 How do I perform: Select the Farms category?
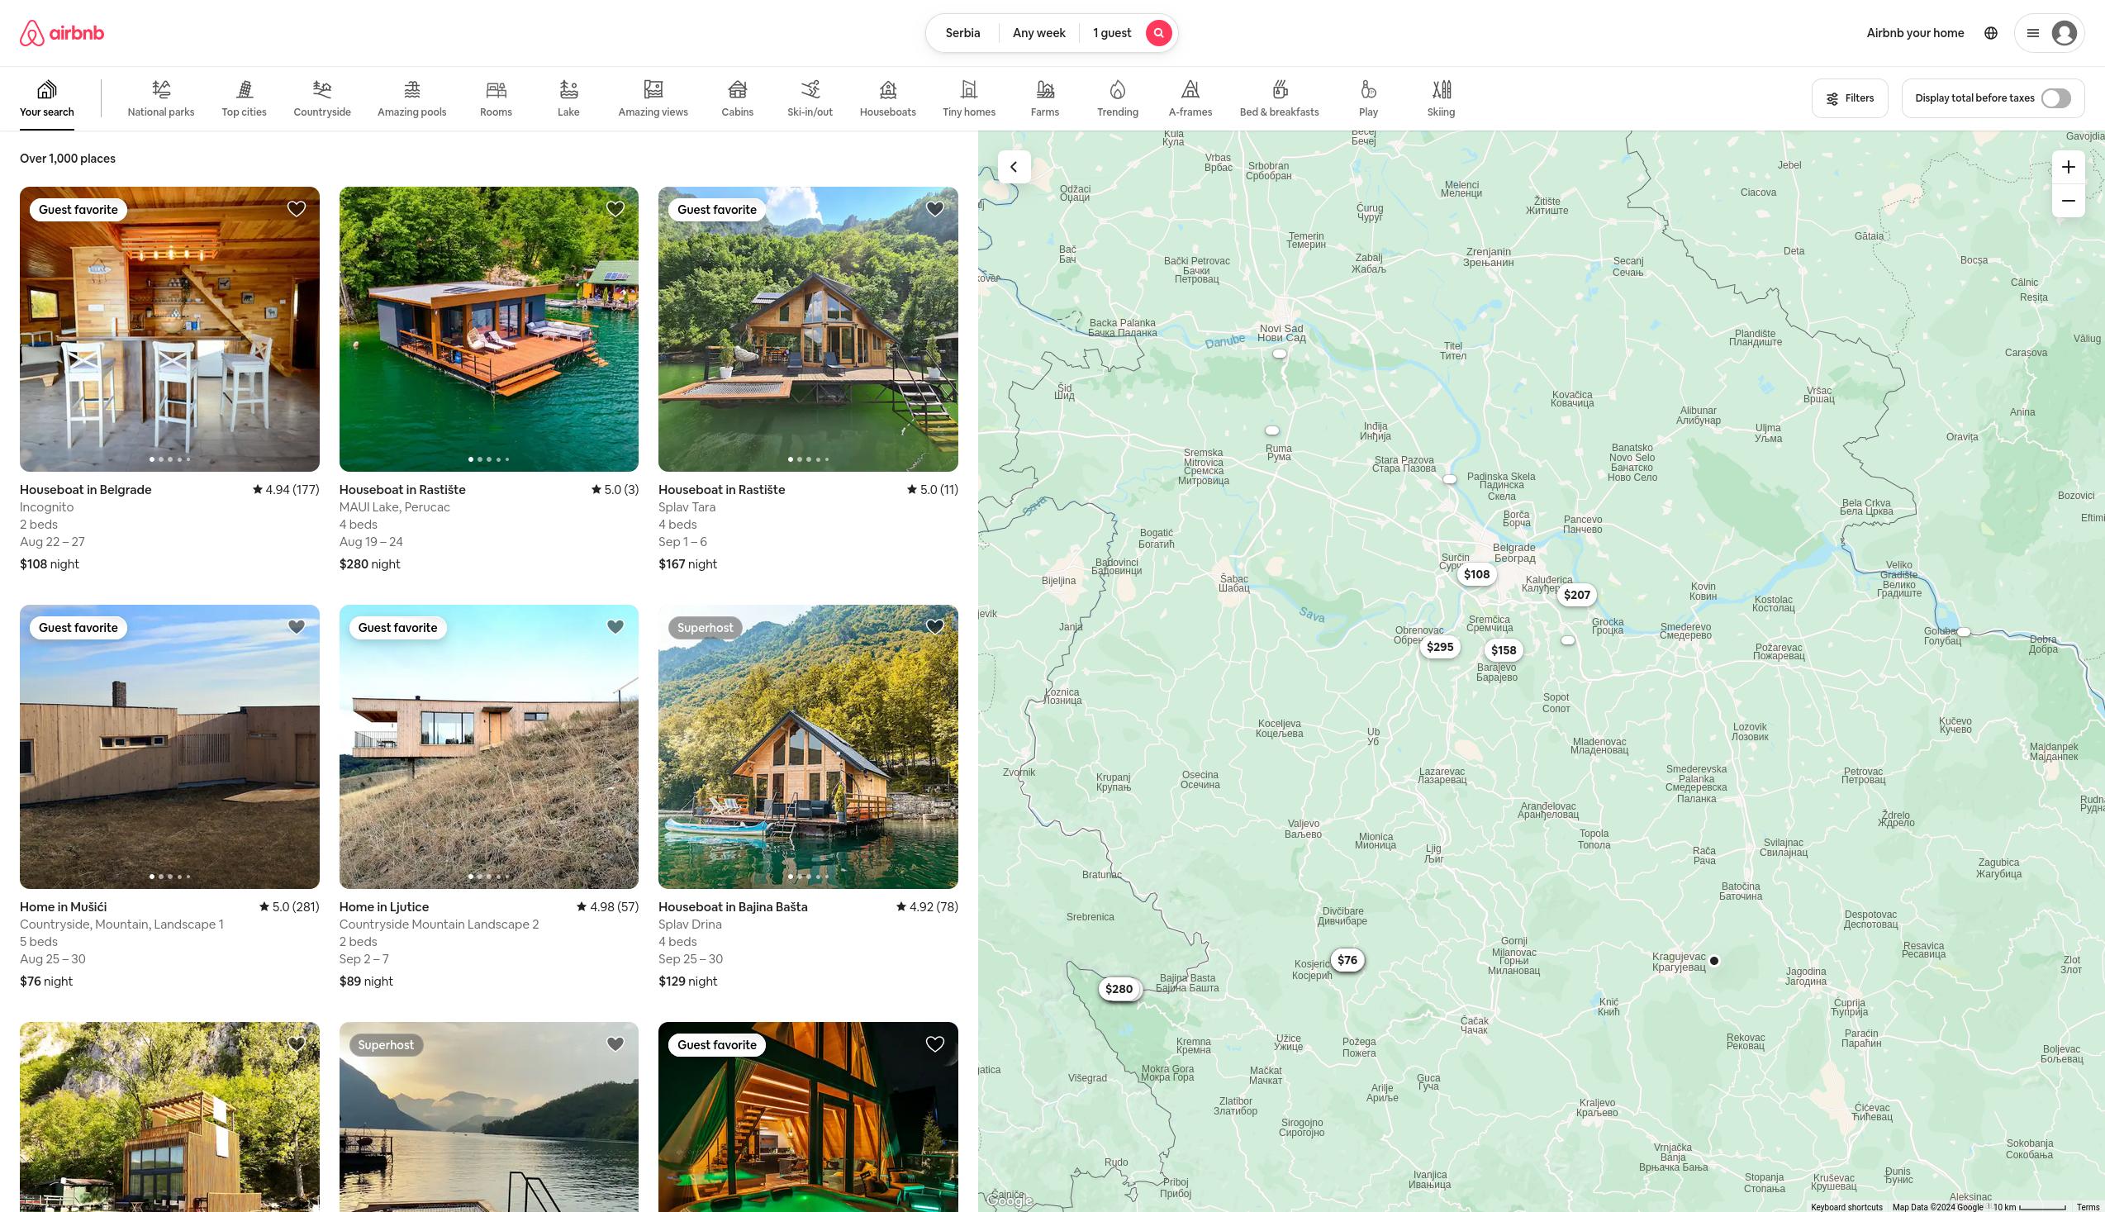click(x=1044, y=98)
